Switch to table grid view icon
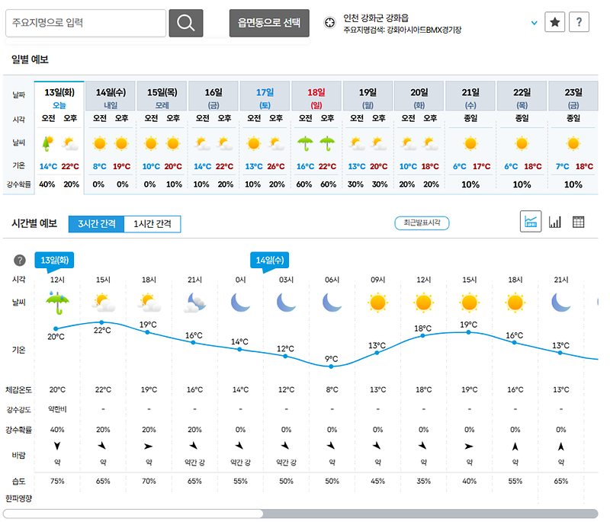Image resolution: width=610 pixels, height=522 pixels. [x=579, y=222]
